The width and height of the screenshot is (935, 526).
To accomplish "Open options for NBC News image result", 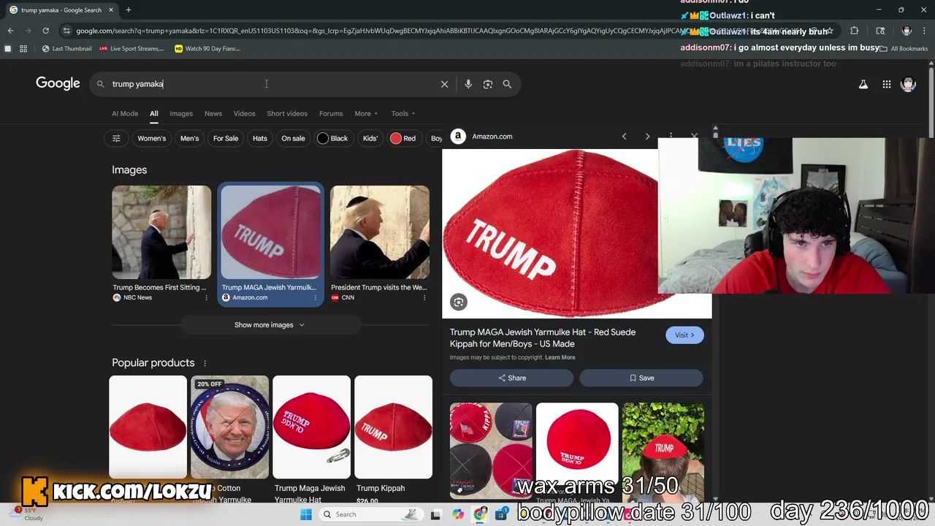I will point(206,297).
